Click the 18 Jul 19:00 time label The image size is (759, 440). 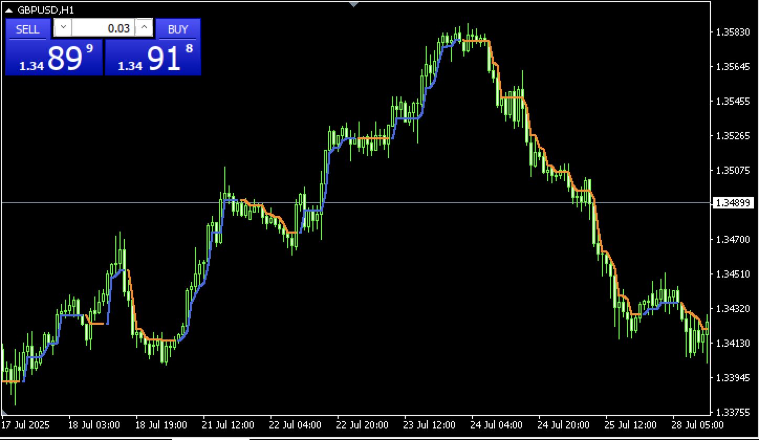click(x=161, y=424)
